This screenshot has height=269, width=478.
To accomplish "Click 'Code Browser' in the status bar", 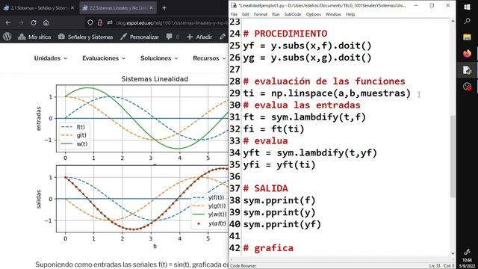I will coord(243,266).
